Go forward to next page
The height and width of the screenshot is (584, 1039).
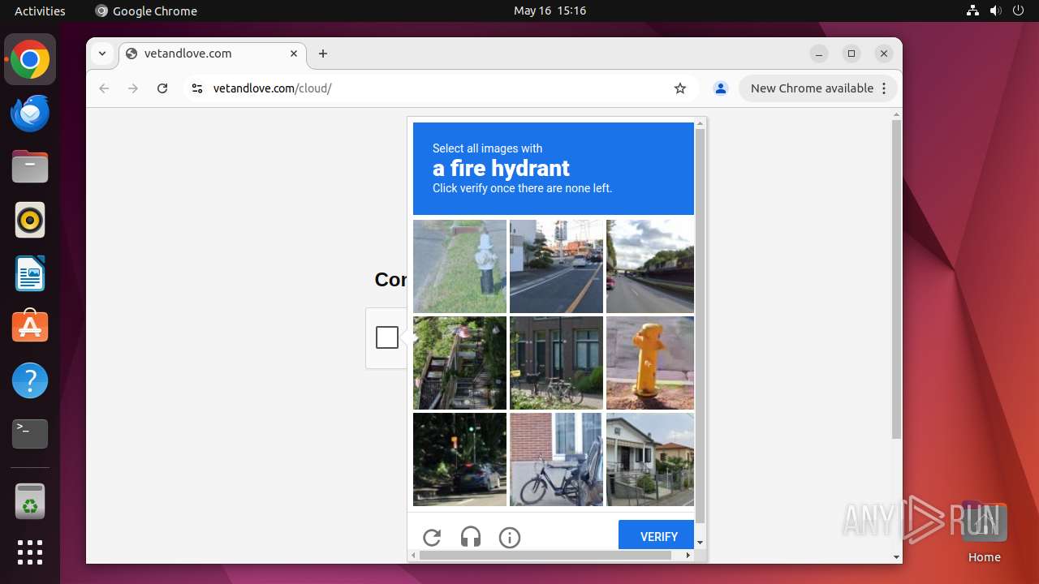133,88
